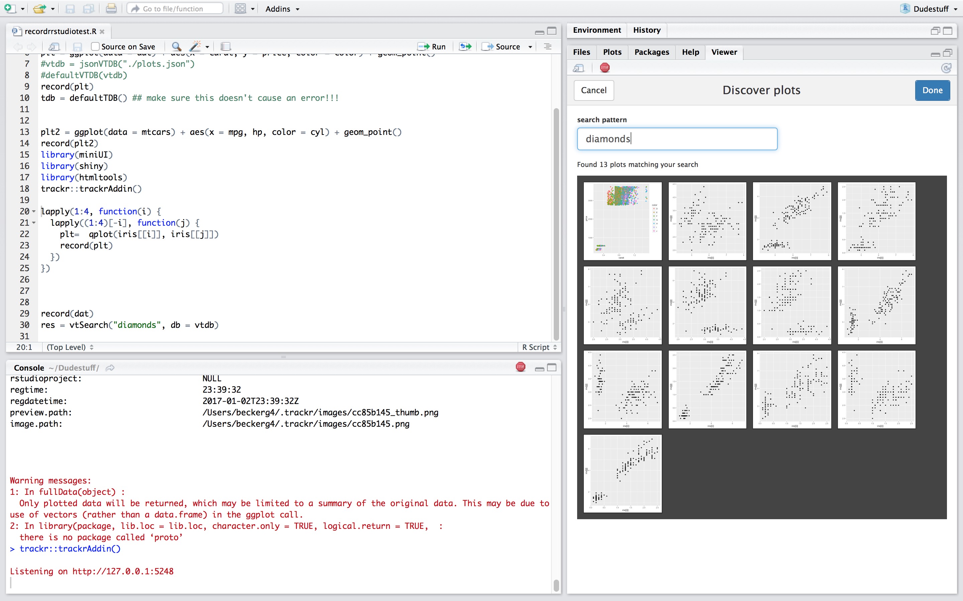Enable the Source on Save checkbox

95,46
